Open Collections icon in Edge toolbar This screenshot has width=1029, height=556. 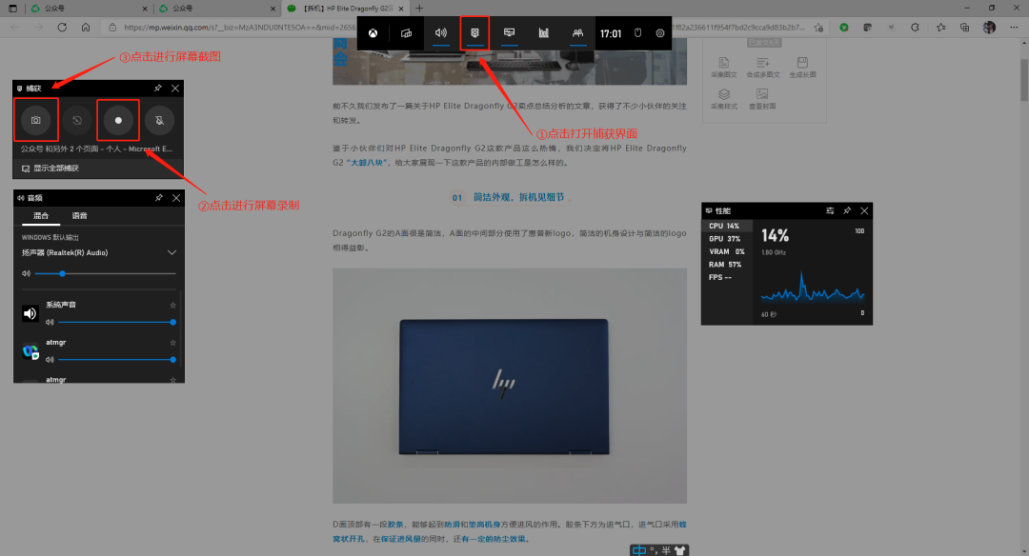(964, 28)
